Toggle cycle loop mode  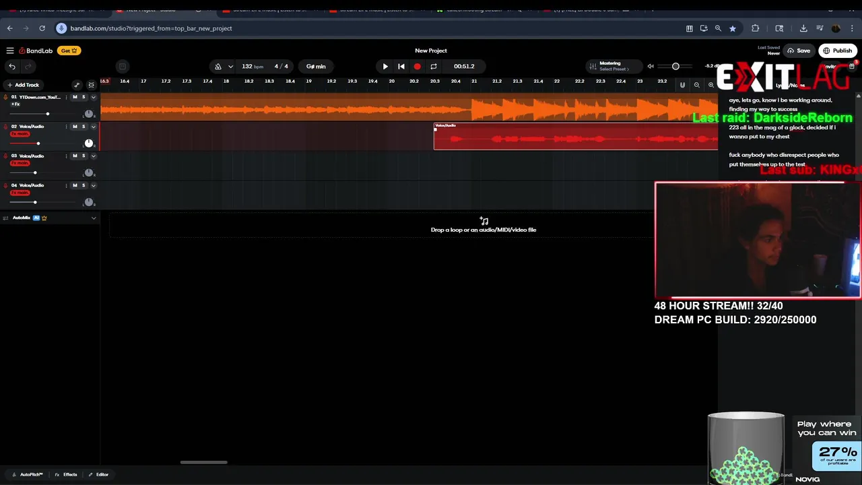coord(434,67)
